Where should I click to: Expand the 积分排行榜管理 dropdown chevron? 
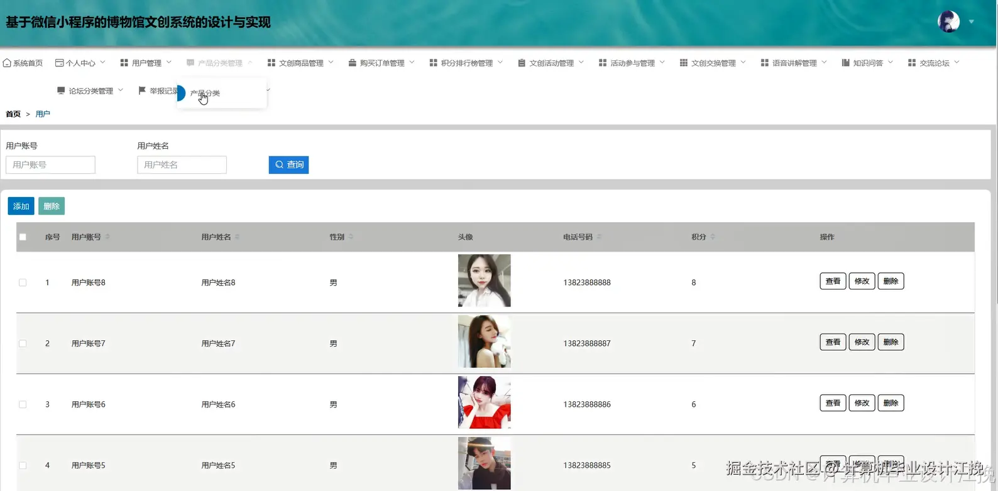click(x=500, y=62)
